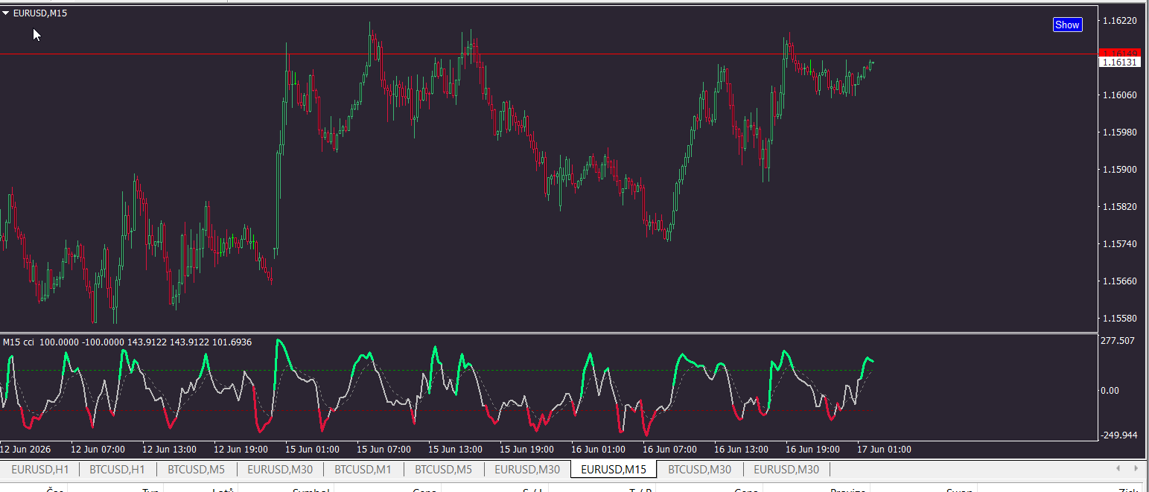Click the 17 Jun 01:00 time marker

point(885,450)
